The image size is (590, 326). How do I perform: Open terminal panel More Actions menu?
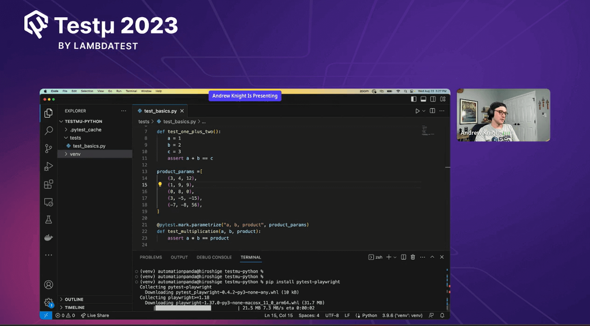[x=423, y=257]
